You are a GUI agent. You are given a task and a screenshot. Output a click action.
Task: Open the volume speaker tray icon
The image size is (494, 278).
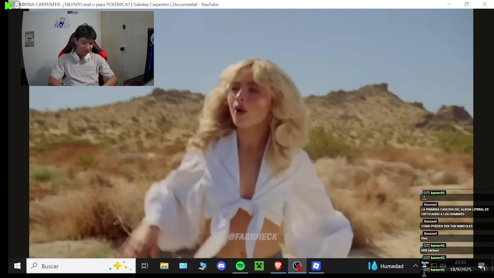point(443,265)
